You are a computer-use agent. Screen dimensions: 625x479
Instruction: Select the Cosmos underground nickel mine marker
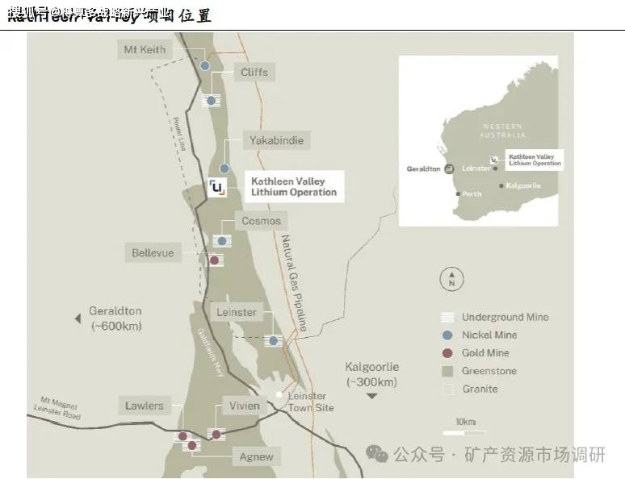click(x=222, y=241)
